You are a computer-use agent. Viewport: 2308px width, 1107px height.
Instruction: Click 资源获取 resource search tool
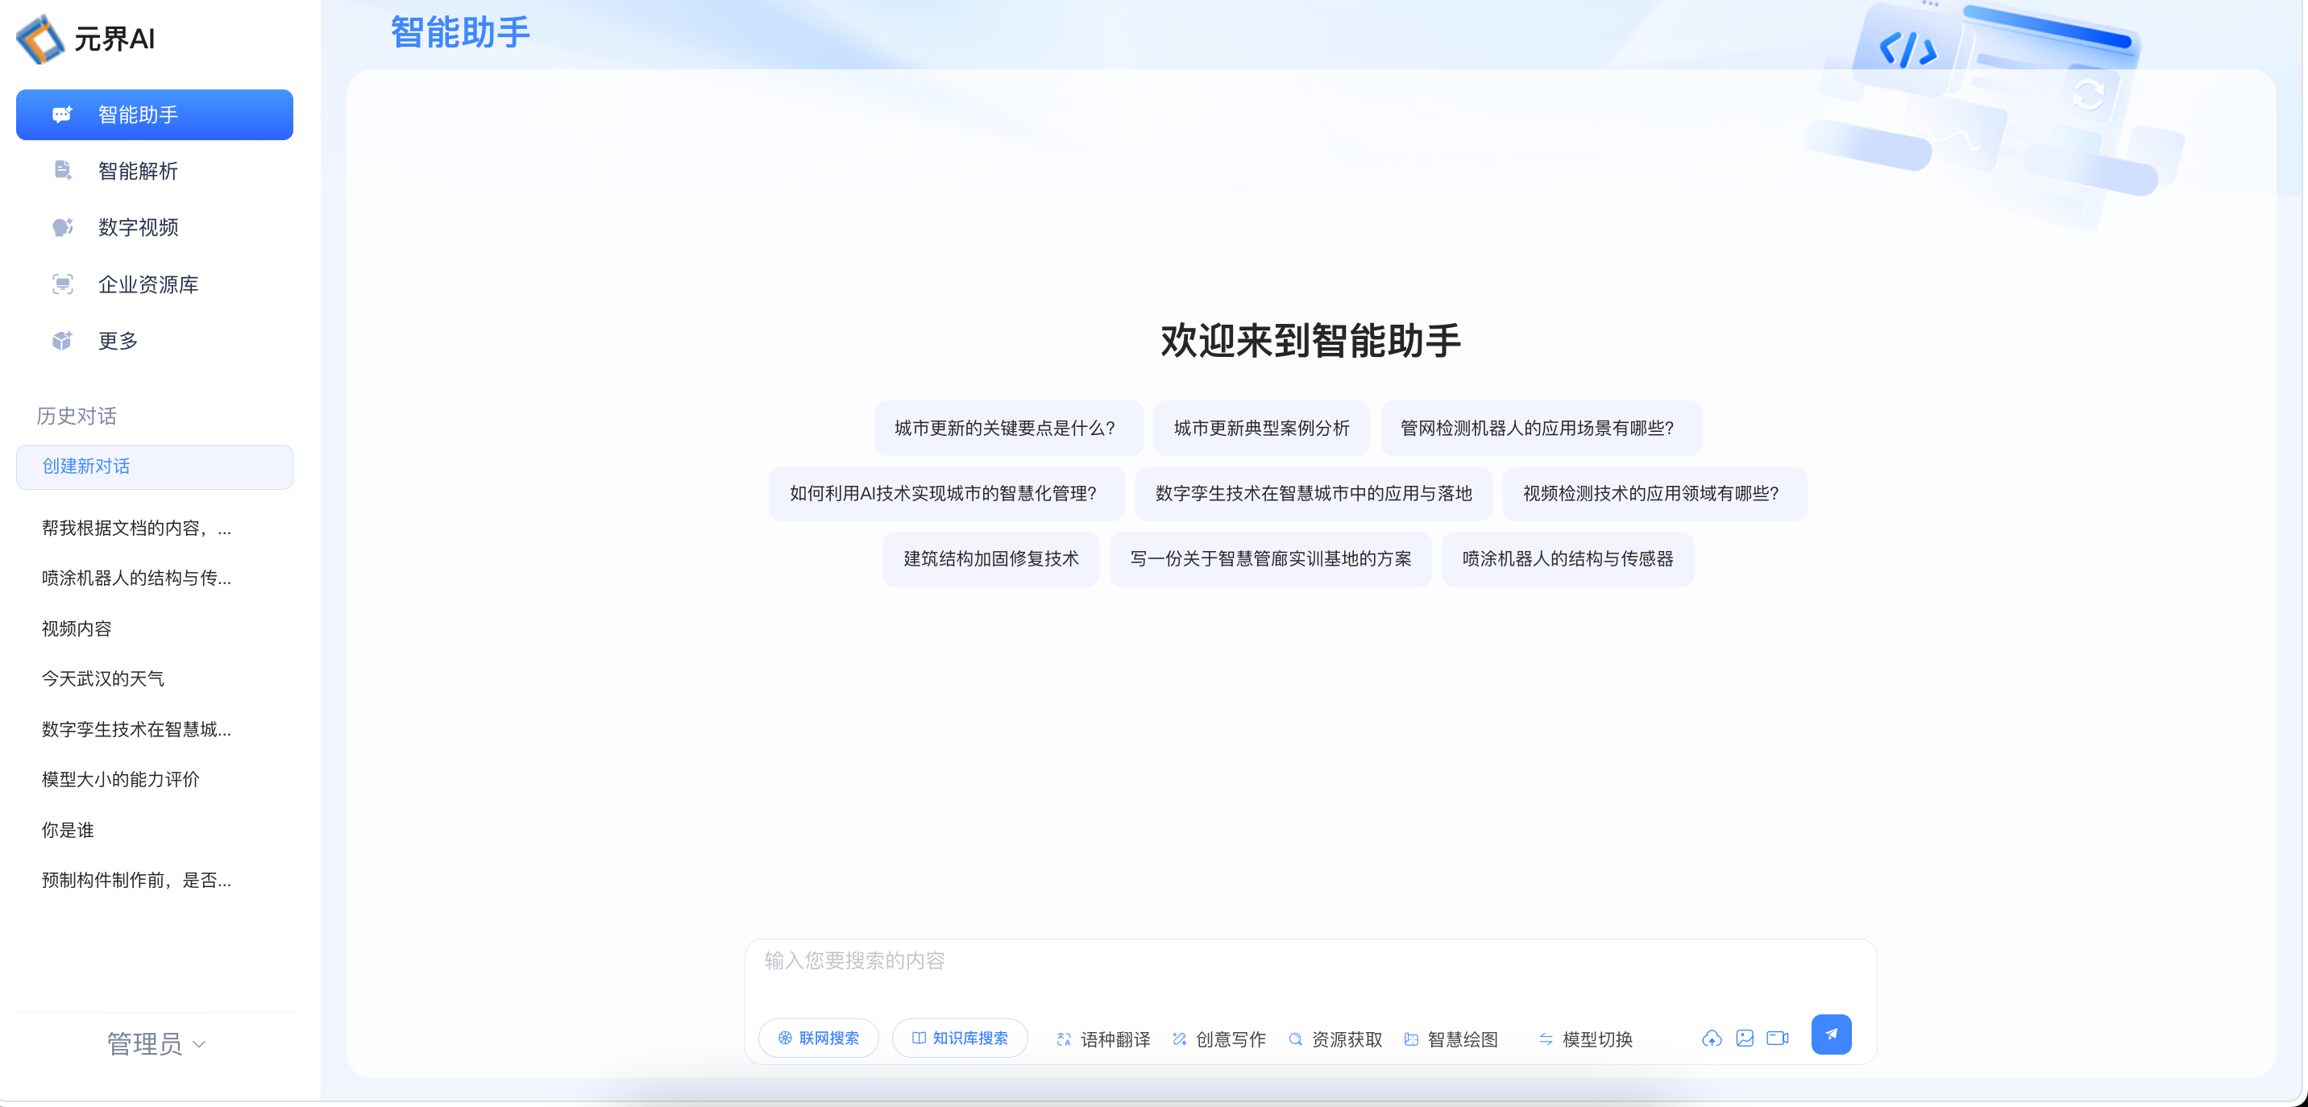[1335, 1039]
